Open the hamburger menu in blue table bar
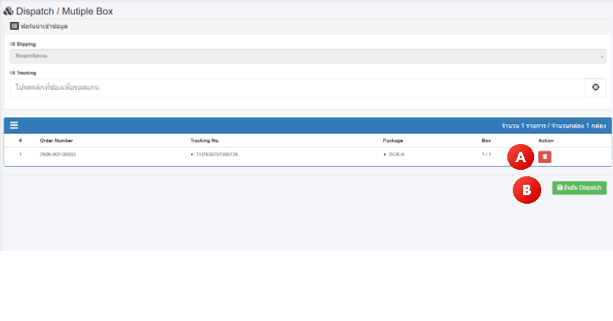613x321 pixels. [x=13, y=125]
